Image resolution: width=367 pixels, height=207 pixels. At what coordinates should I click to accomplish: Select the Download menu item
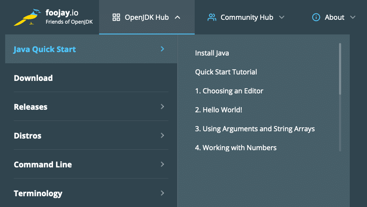[91, 78]
